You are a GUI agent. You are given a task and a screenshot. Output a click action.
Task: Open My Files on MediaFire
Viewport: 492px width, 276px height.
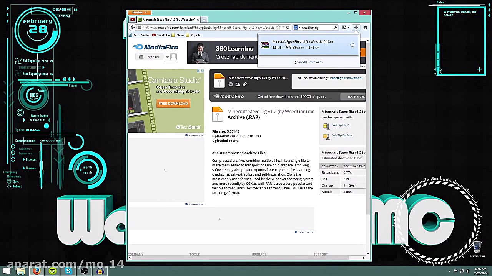click(x=150, y=57)
